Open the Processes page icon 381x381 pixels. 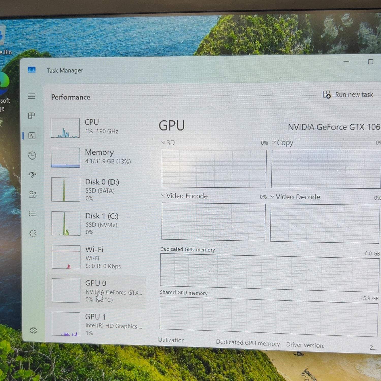pos(31,116)
